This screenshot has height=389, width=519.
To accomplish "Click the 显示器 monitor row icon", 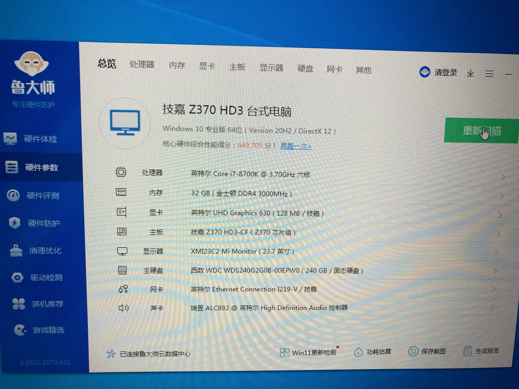I will [x=122, y=251].
